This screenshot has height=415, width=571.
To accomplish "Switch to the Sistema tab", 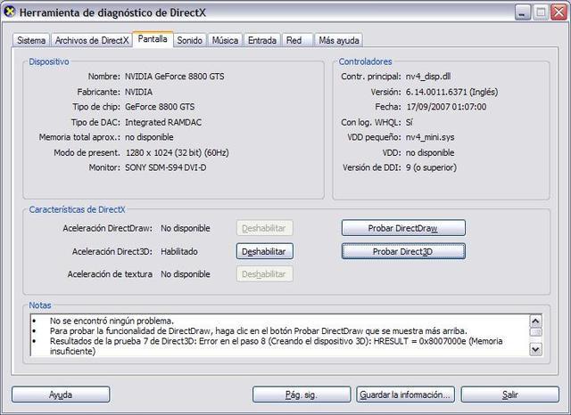I will (x=31, y=40).
